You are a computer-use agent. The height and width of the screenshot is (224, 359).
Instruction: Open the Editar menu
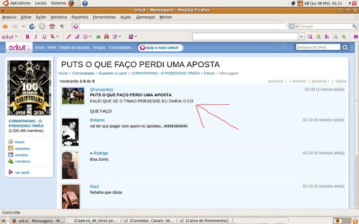26,17
